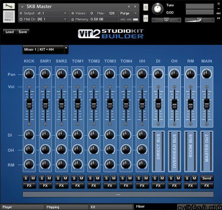Select the Mixer tab
222x210 pixels.
(x=155, y=207)
